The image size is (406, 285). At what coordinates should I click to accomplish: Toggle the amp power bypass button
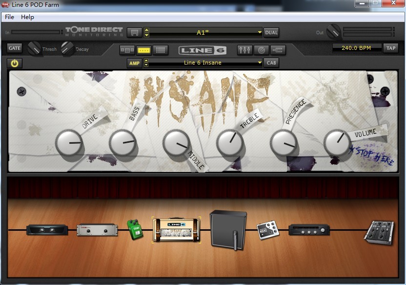pyautogui.click(x=15, y=63)
